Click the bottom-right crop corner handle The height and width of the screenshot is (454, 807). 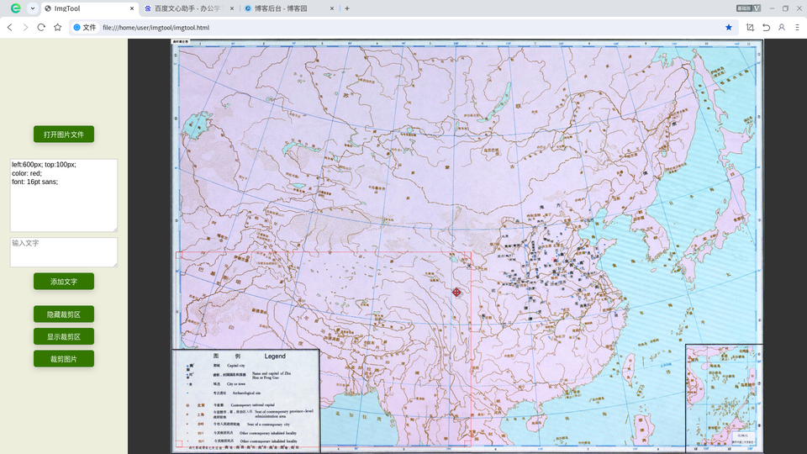pos(467,444)
